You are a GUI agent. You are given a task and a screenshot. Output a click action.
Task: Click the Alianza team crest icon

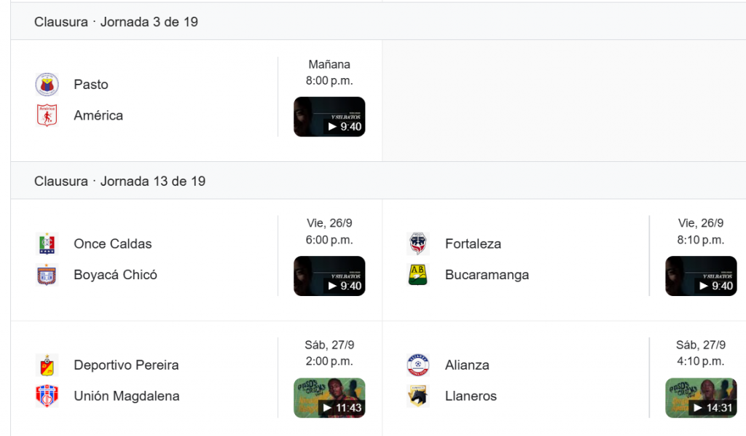click(418, 365)
